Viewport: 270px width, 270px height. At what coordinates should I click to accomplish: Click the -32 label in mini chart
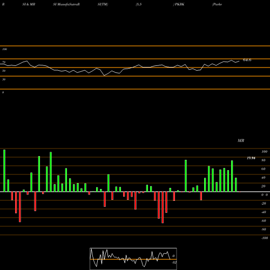coord(174,262)
